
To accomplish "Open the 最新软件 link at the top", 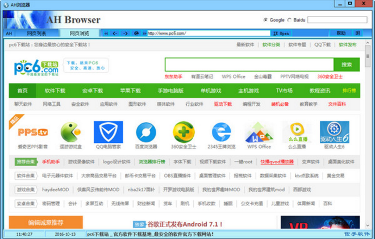I will [x=245, y=44].
